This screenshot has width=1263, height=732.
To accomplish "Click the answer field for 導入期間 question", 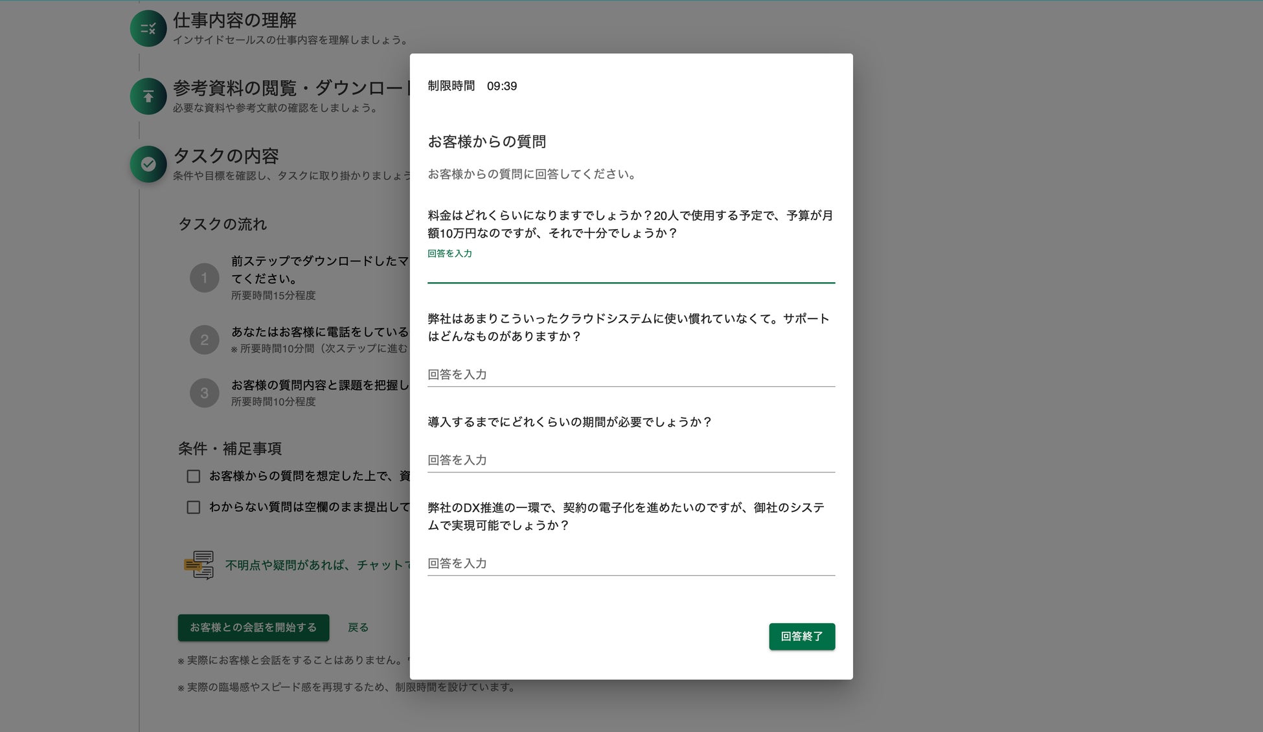I will 630,460.
